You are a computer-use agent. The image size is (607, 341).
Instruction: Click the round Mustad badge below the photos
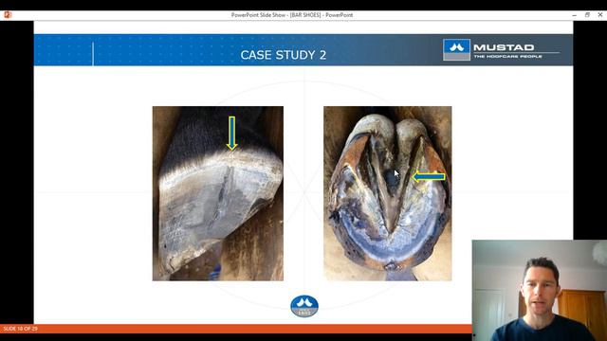(x=304, y=306)
